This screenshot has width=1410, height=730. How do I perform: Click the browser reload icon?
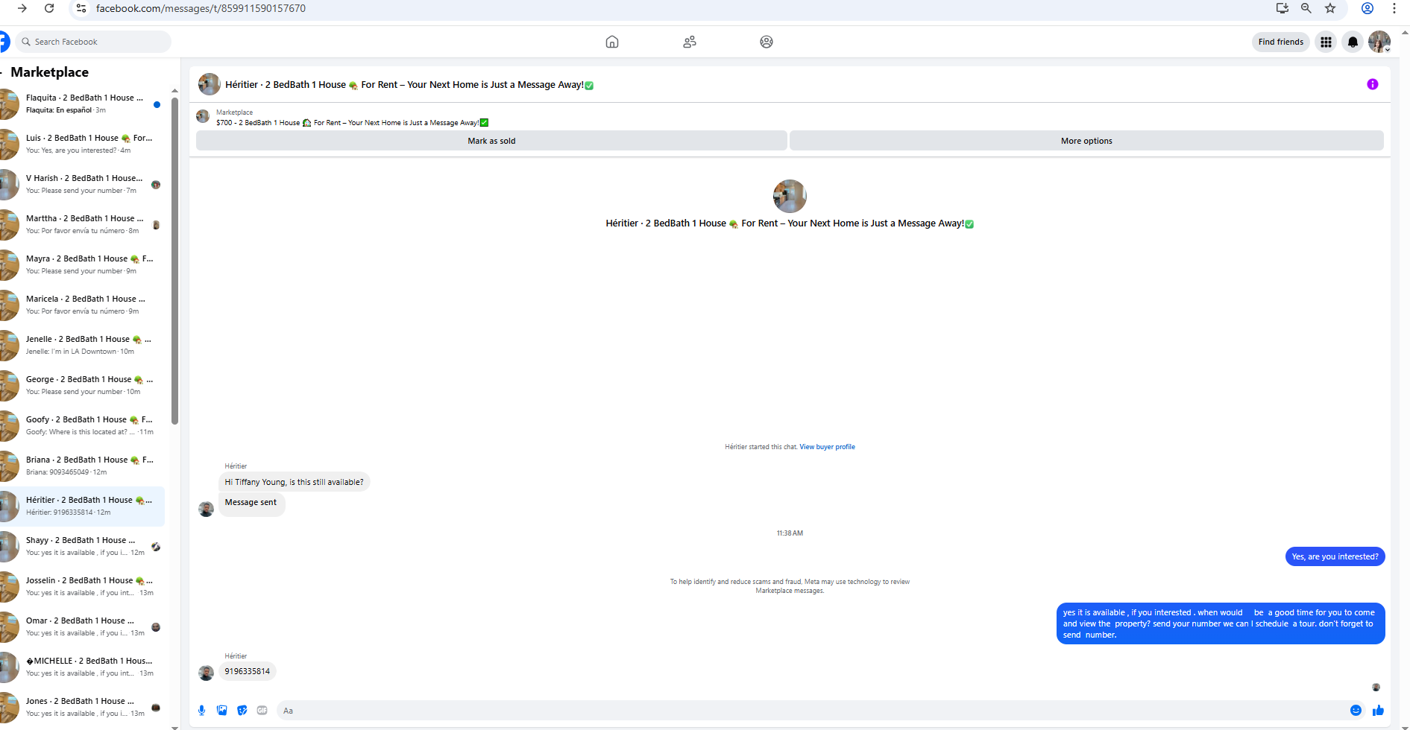point(49,8)
